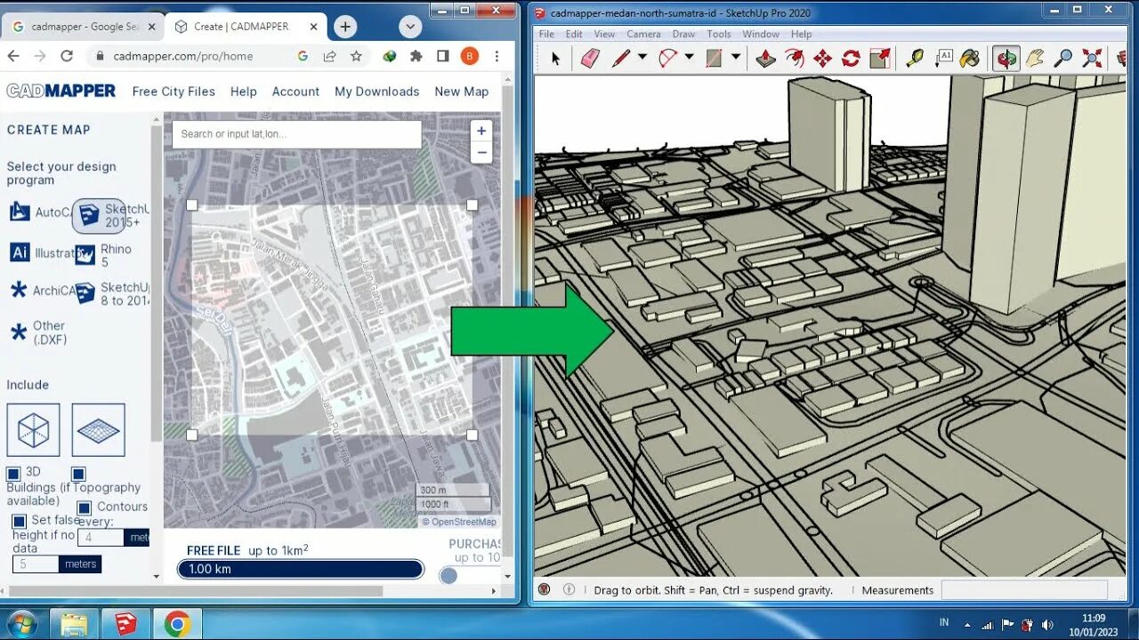Click the Zoom Extents tool
This screenshot has width=1139, height=640.
pos(1092,59)
